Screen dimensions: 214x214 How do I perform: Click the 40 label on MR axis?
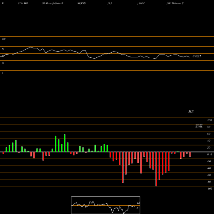tap(208, 141)
